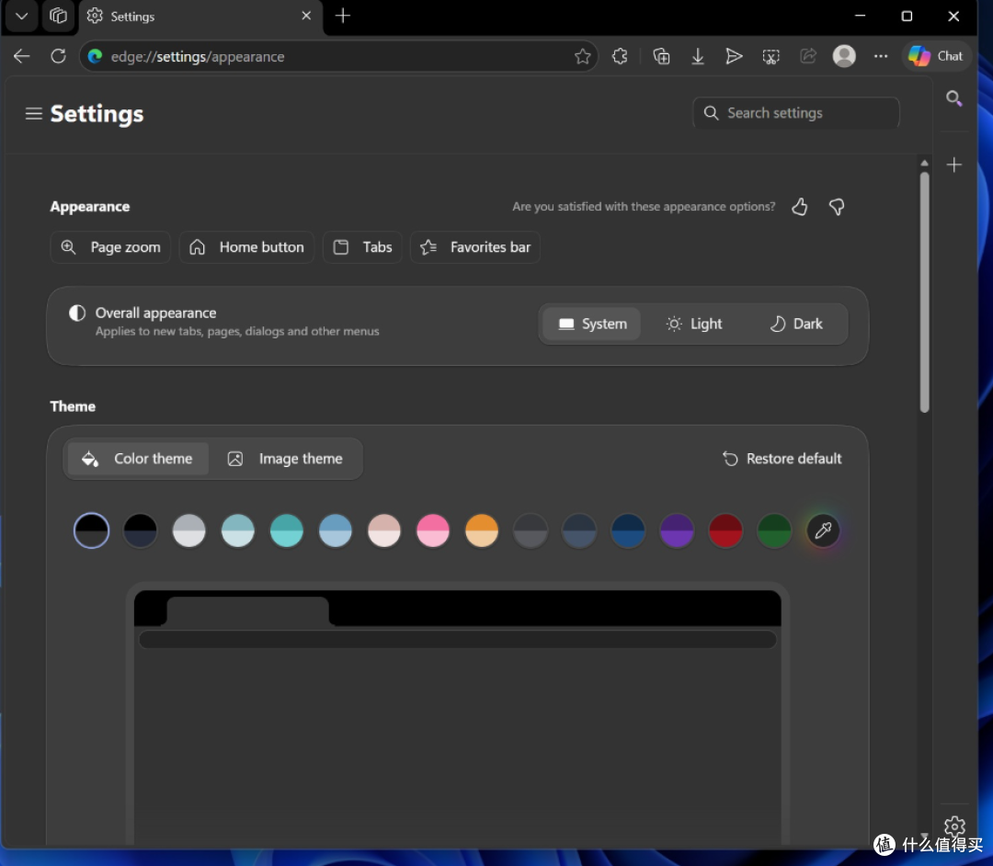Open Collections toolbar icon

point(661,56)
